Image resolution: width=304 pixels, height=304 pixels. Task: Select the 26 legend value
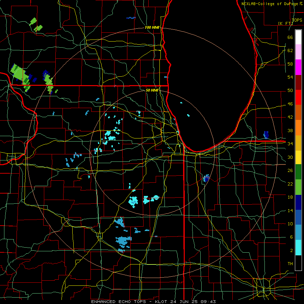click(290, 171)
